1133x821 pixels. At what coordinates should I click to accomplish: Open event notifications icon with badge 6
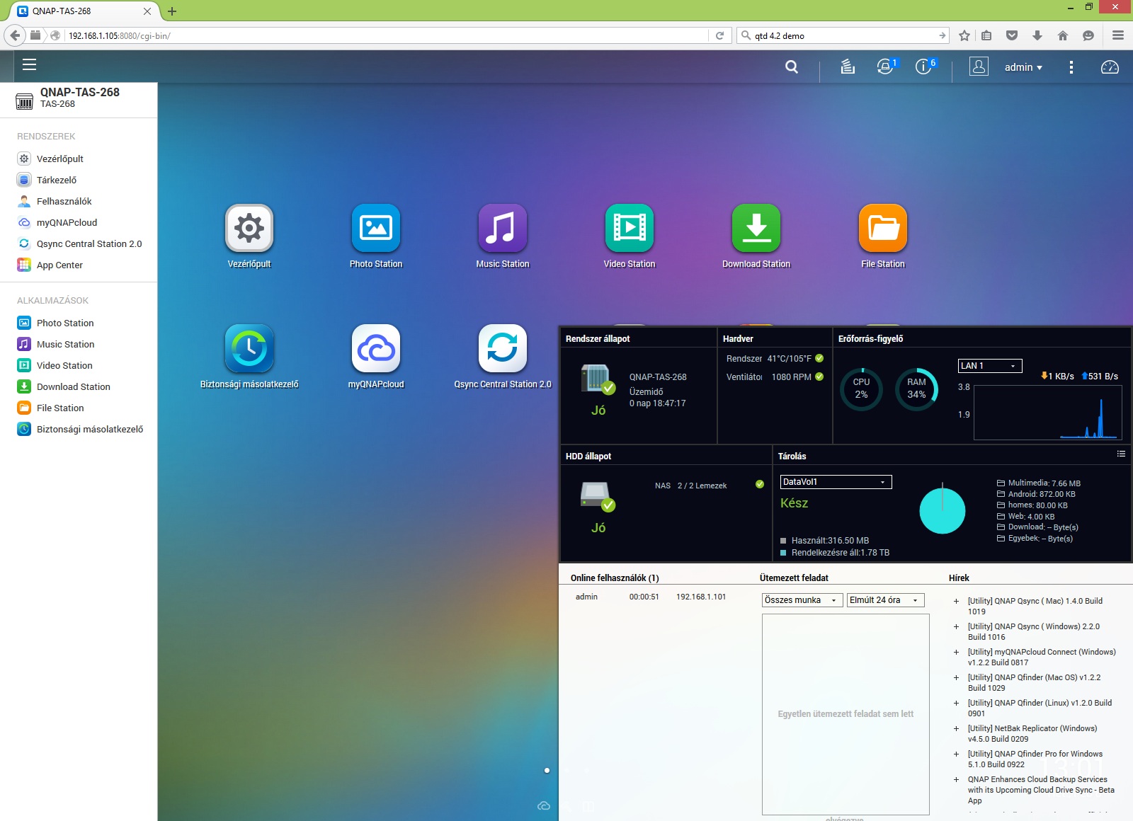pos(923,67)
